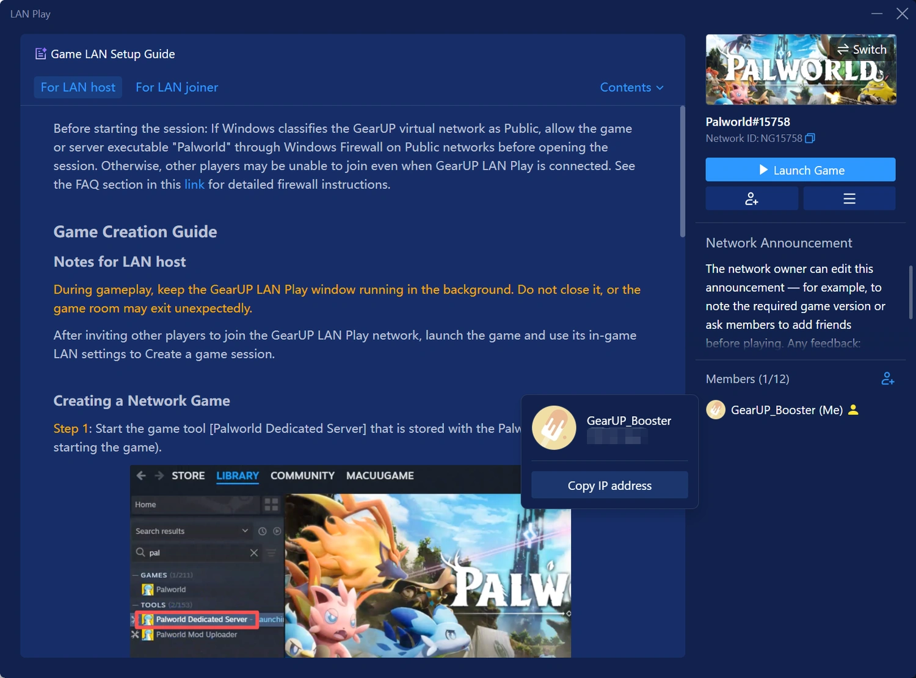Switch to the For LAN joiner tab
This screenshot has height=678, width=916.
click(176, 87)
